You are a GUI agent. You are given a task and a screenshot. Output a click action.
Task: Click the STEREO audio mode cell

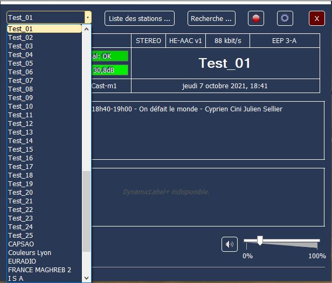pyautogui.click(x=148, y=40)
